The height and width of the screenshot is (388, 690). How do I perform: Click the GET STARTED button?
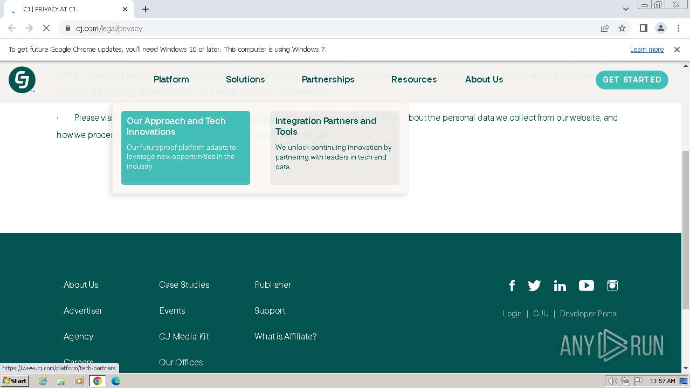point(632,80)
